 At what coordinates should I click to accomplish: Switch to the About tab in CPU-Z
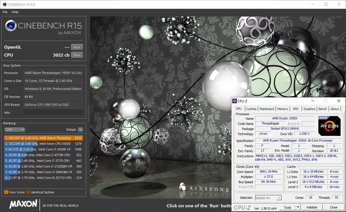[x=335, y=109]
